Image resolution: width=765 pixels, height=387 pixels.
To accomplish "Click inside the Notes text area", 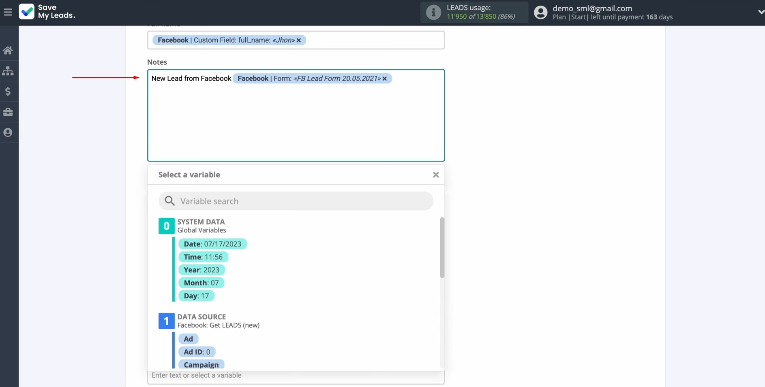I will [296, 115].
